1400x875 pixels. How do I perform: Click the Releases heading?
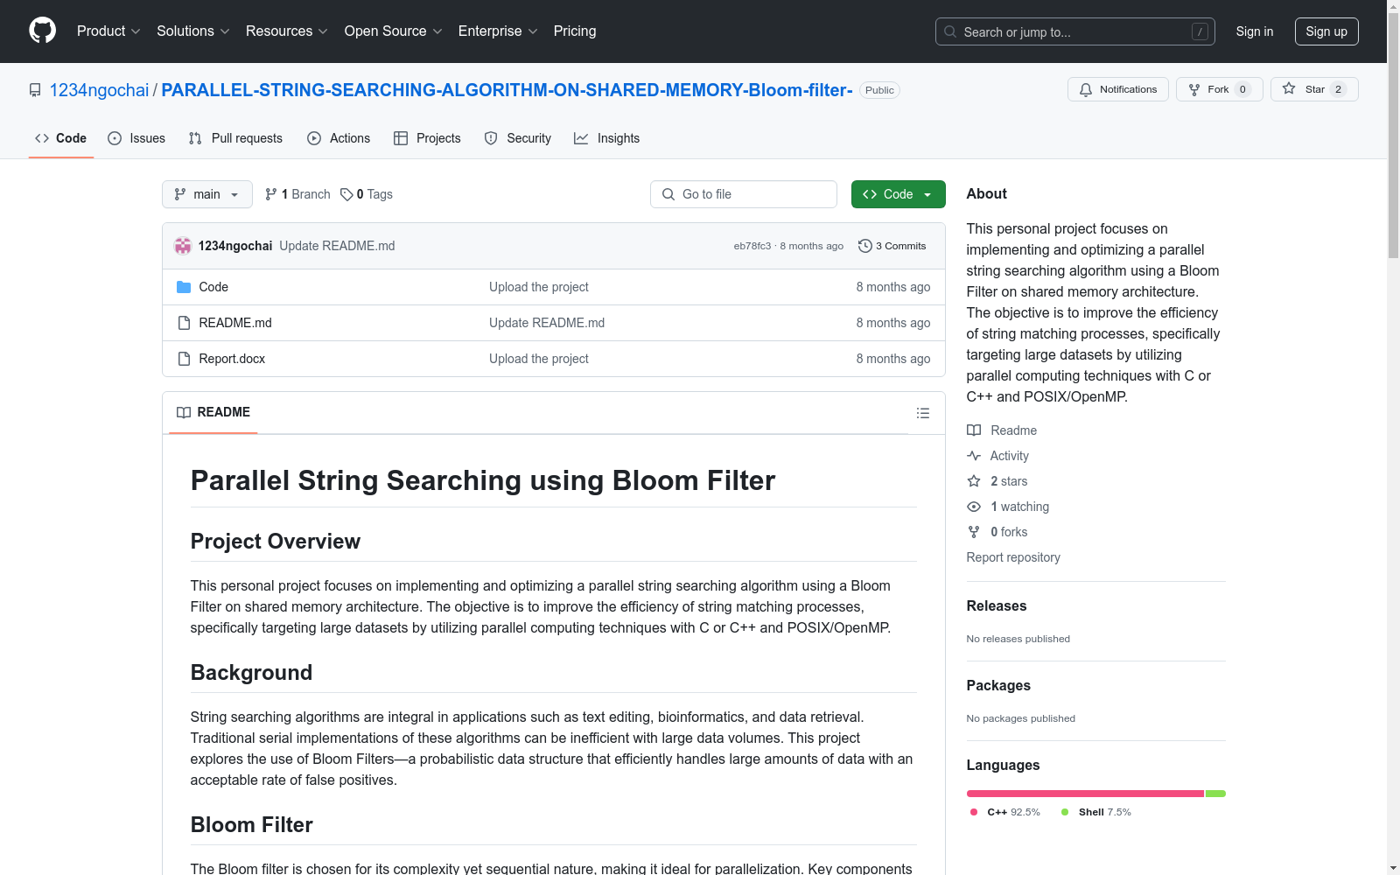[996, 605]
